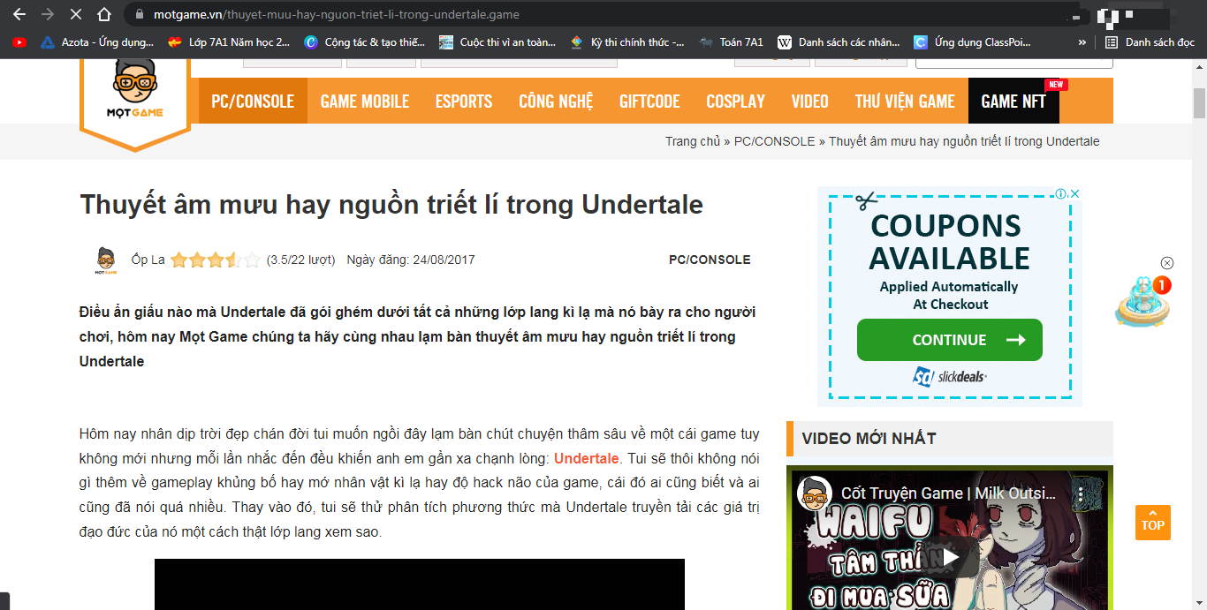The height and width of the screenshot is (610, 1207).
Task: Click the author avatar next to Ốp La
Action: tap(106, 260)
